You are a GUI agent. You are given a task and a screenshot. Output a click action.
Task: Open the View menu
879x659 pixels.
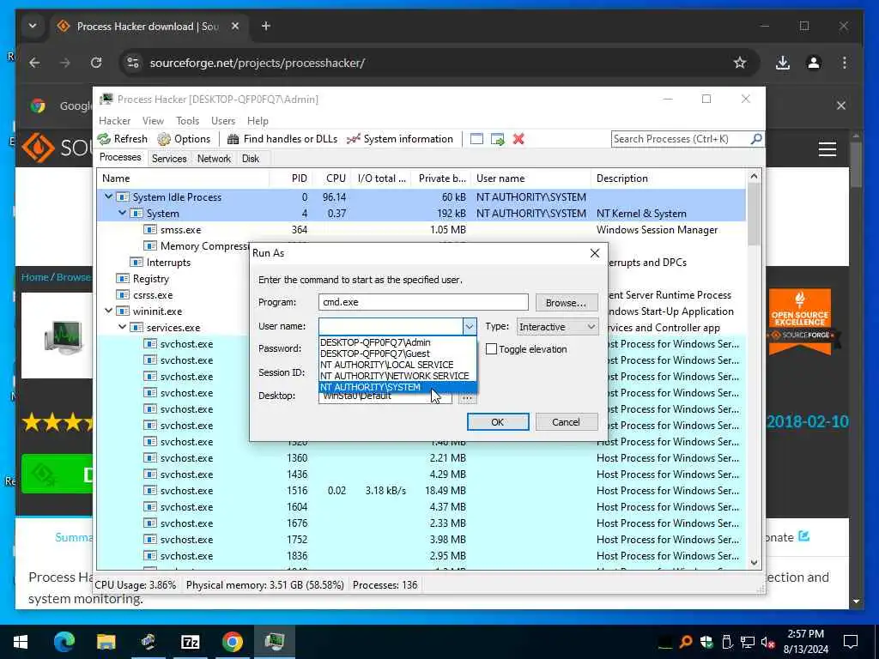[153, 120]
